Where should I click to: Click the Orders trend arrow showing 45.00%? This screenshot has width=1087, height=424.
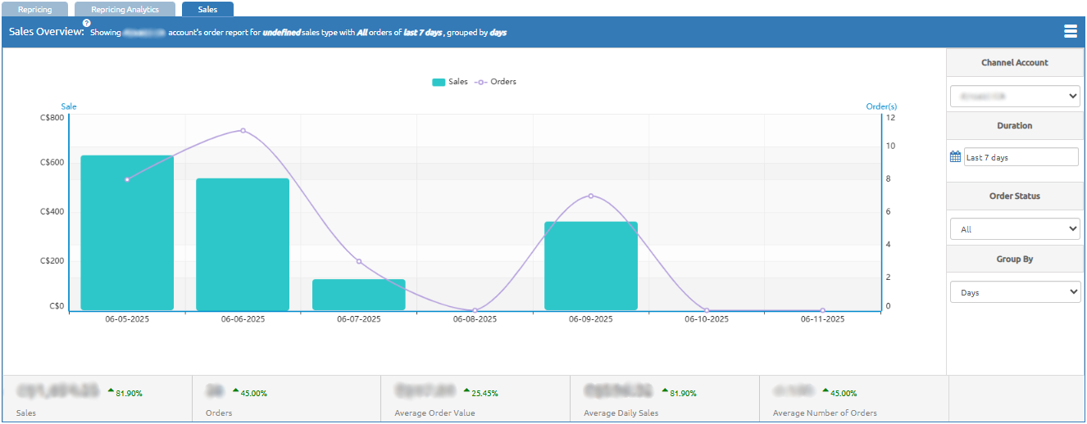[236, 391]
